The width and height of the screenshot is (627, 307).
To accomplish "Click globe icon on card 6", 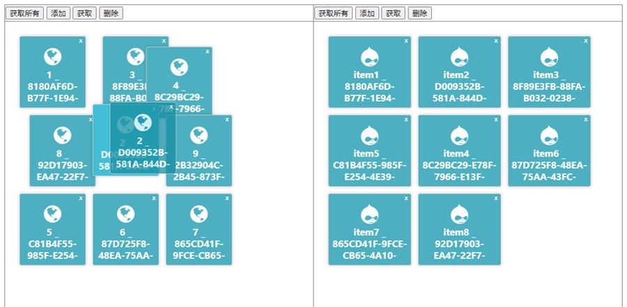I will pyautogui.click(x=126, y=214).
